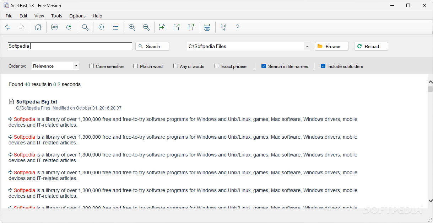Open the Order by Relevance dropdown
Image resolution: width=433 pixels, height=223 pixels.
coord(55,66)
